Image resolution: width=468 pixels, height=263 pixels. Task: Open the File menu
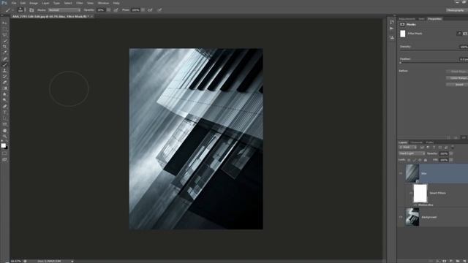tap(14, 3)
